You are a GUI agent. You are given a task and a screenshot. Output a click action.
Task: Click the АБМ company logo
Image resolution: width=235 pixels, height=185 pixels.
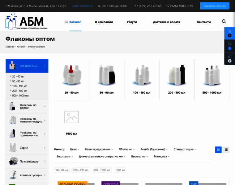click(26, 22)
